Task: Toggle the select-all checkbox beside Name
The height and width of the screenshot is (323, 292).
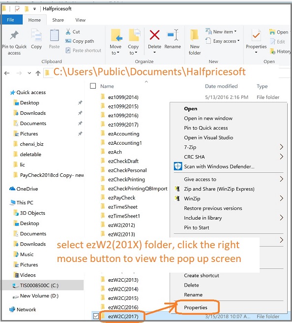Action: coord(93,86)
